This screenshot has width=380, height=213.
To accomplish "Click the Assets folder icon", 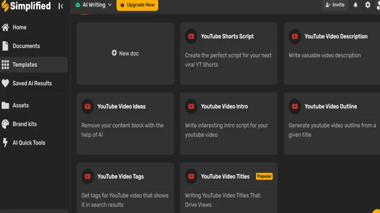I will point(5,105).
